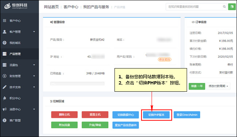Viewport: 237px width, 137px height.
Task: Click the 财务管理 yen icon
Action: (4, 76)
